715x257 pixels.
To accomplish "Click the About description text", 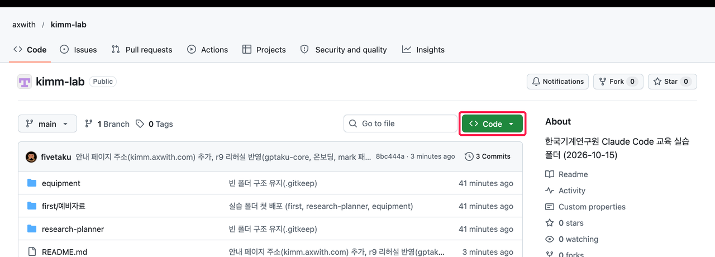I will point(617,148).
